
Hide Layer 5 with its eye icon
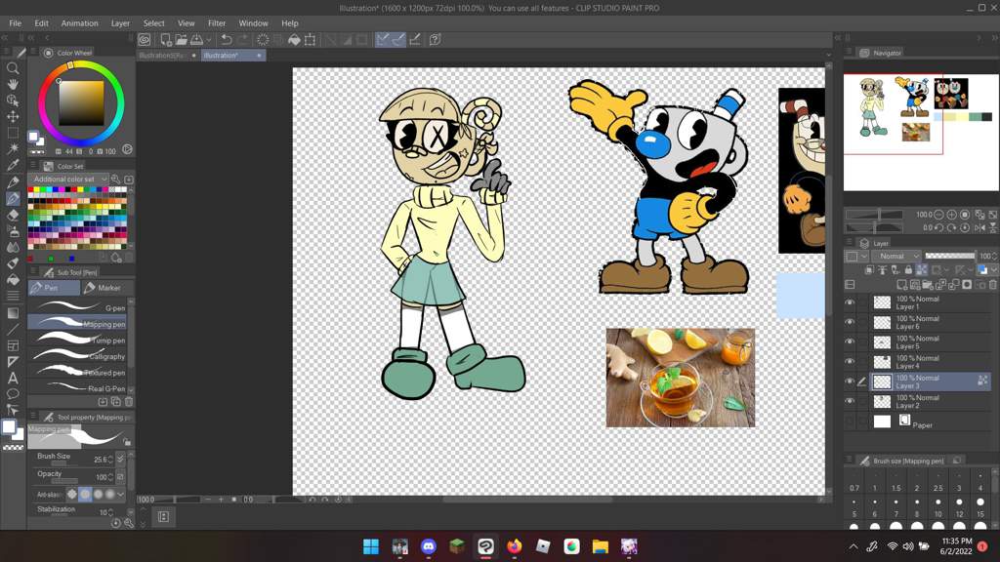pyautogui.click(x=850, y=342)
